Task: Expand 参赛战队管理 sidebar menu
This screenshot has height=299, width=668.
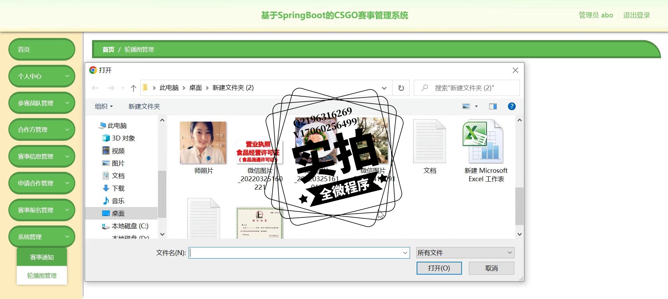Action: pyautogui.click(x=42, y=103)
